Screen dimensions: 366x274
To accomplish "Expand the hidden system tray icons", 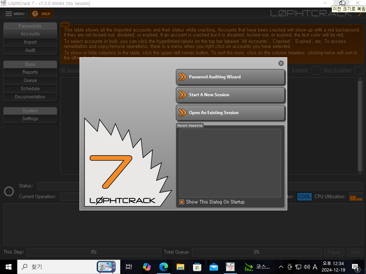I will [281, 267].
